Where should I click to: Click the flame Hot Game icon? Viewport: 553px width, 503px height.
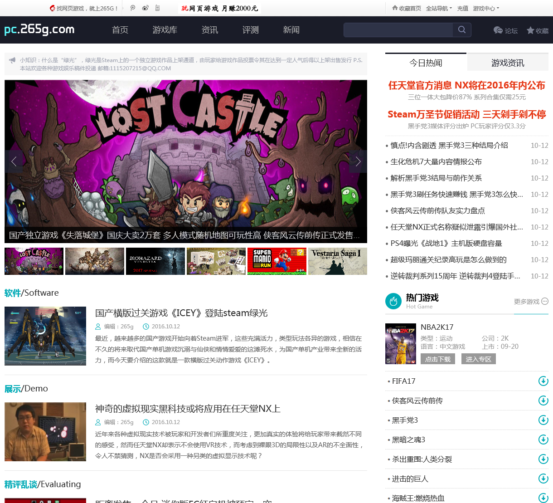click(393, 301)
